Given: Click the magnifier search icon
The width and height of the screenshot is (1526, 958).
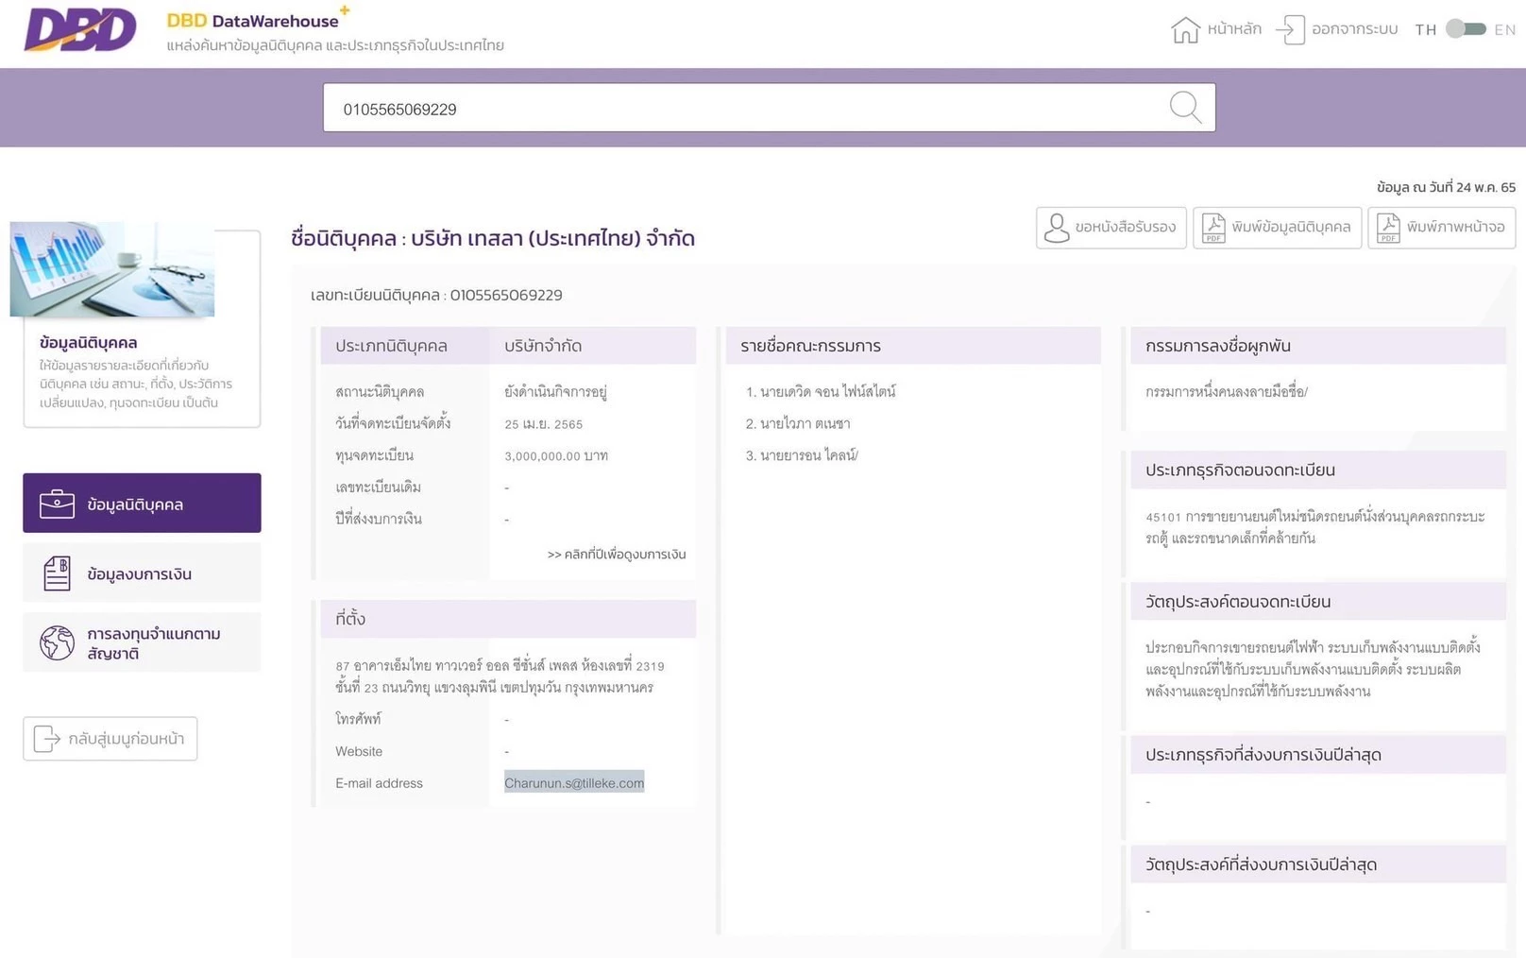Looking at the screenshot, I should [1185, 108].
